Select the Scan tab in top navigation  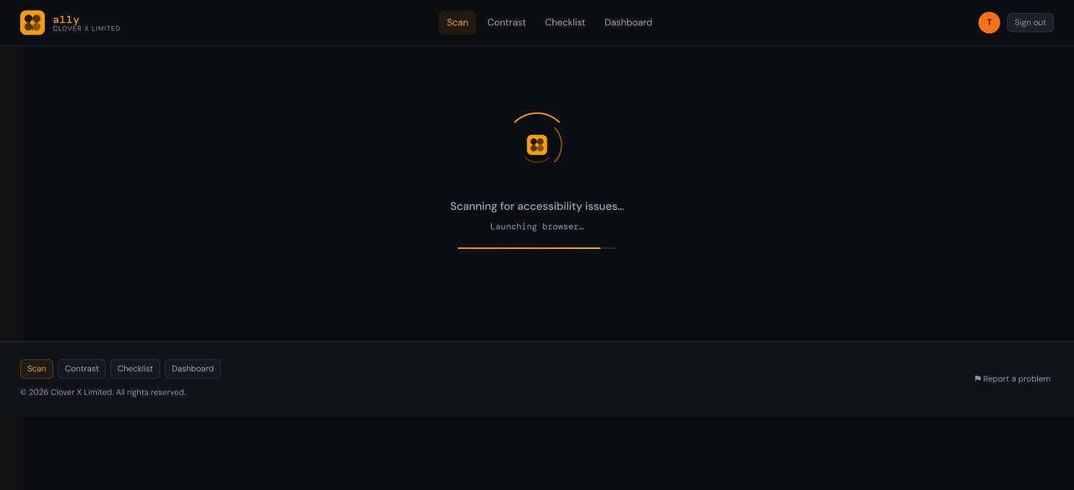coord(457,22)
